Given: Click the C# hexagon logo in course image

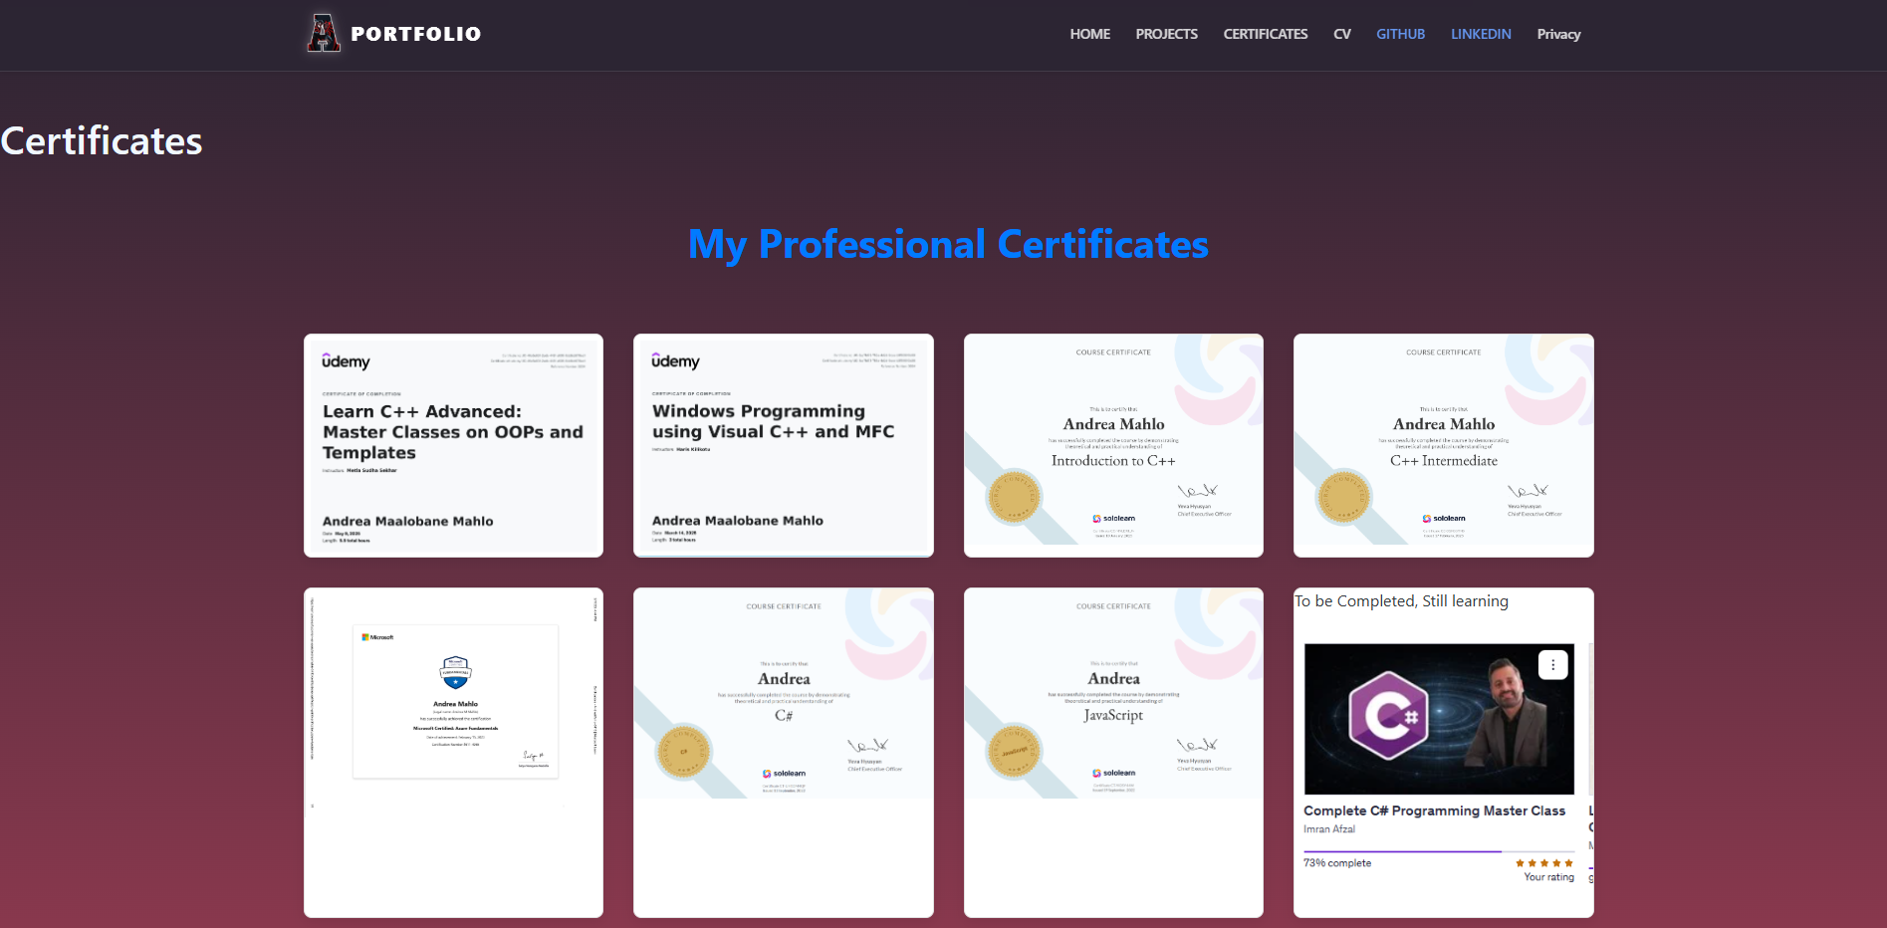Looking at the screenshot, I should point(1388,716).
